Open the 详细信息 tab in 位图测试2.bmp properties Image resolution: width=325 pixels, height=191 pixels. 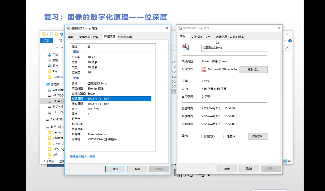(x=221, y=37)
